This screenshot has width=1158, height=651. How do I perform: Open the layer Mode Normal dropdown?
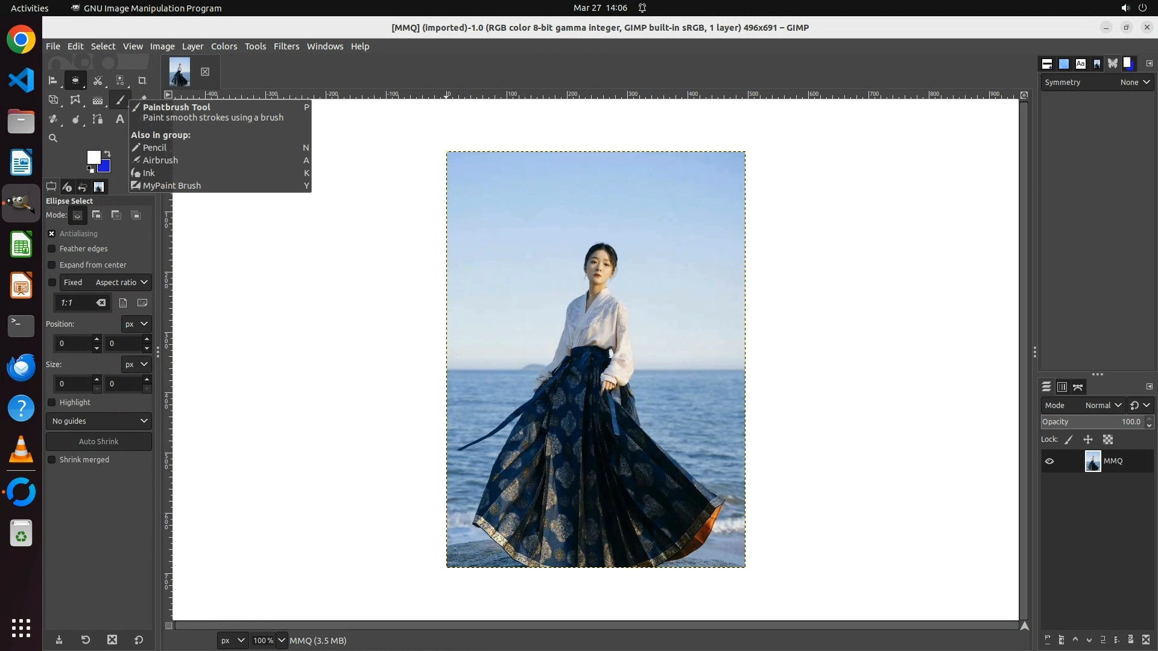pyautogui.click(x=1103, y=405)
